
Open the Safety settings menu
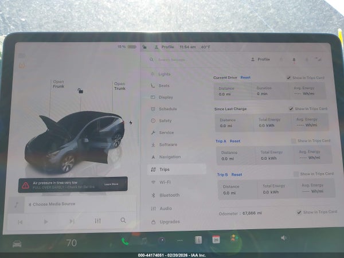(162, 120)
